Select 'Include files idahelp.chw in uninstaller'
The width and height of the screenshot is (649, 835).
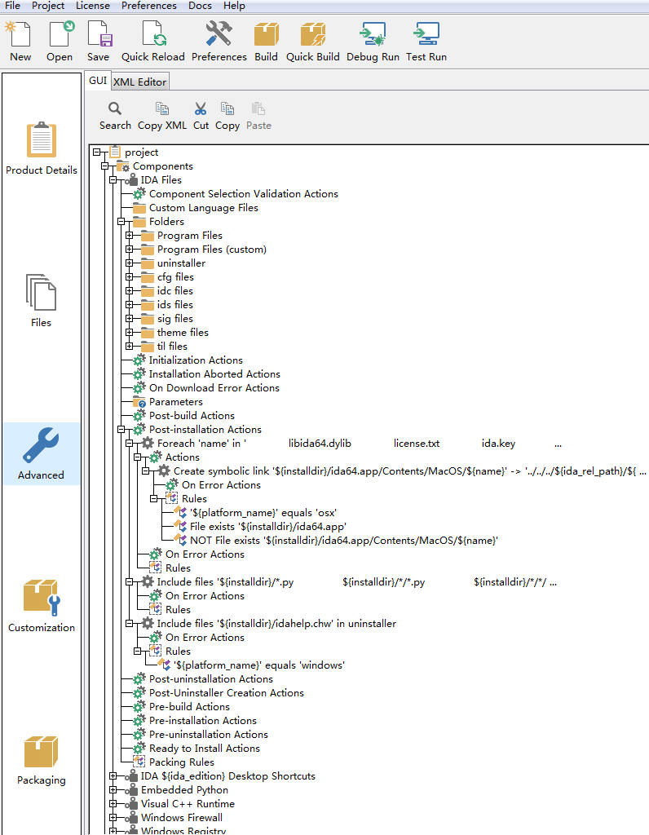click(276, 623)
